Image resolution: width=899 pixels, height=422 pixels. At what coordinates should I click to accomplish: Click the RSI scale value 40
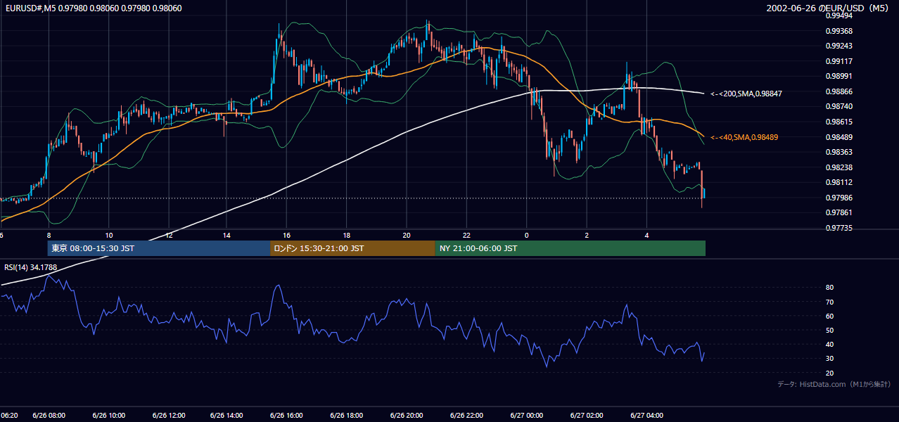(x=830, y=344)
